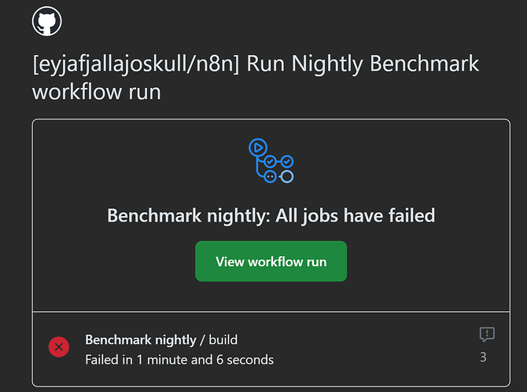Click the green View workflow run button
The height and width of the screenshot is (392, 527).
coord(271,261)
